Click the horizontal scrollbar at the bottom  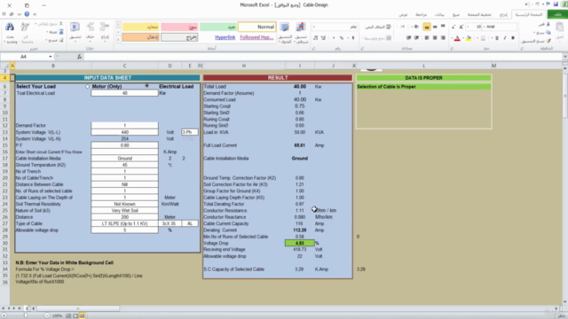tap(78, 308)
